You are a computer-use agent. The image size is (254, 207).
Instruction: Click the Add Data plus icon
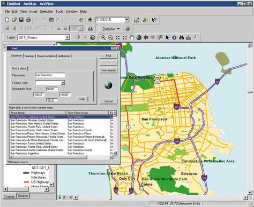tap(90, 20)
